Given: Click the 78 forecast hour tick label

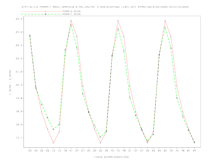Looking at the screenshot, I should point(183,151).
